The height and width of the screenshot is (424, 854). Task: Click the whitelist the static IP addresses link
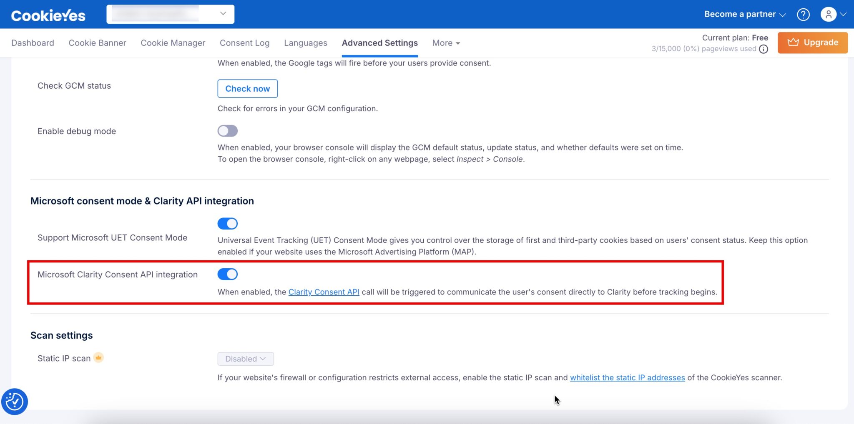pos(627,377)
